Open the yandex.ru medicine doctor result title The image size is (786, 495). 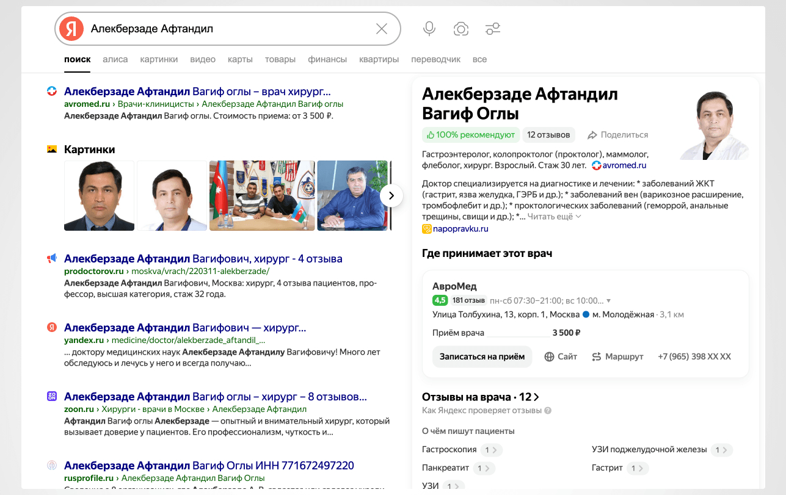tap(185, 328)
